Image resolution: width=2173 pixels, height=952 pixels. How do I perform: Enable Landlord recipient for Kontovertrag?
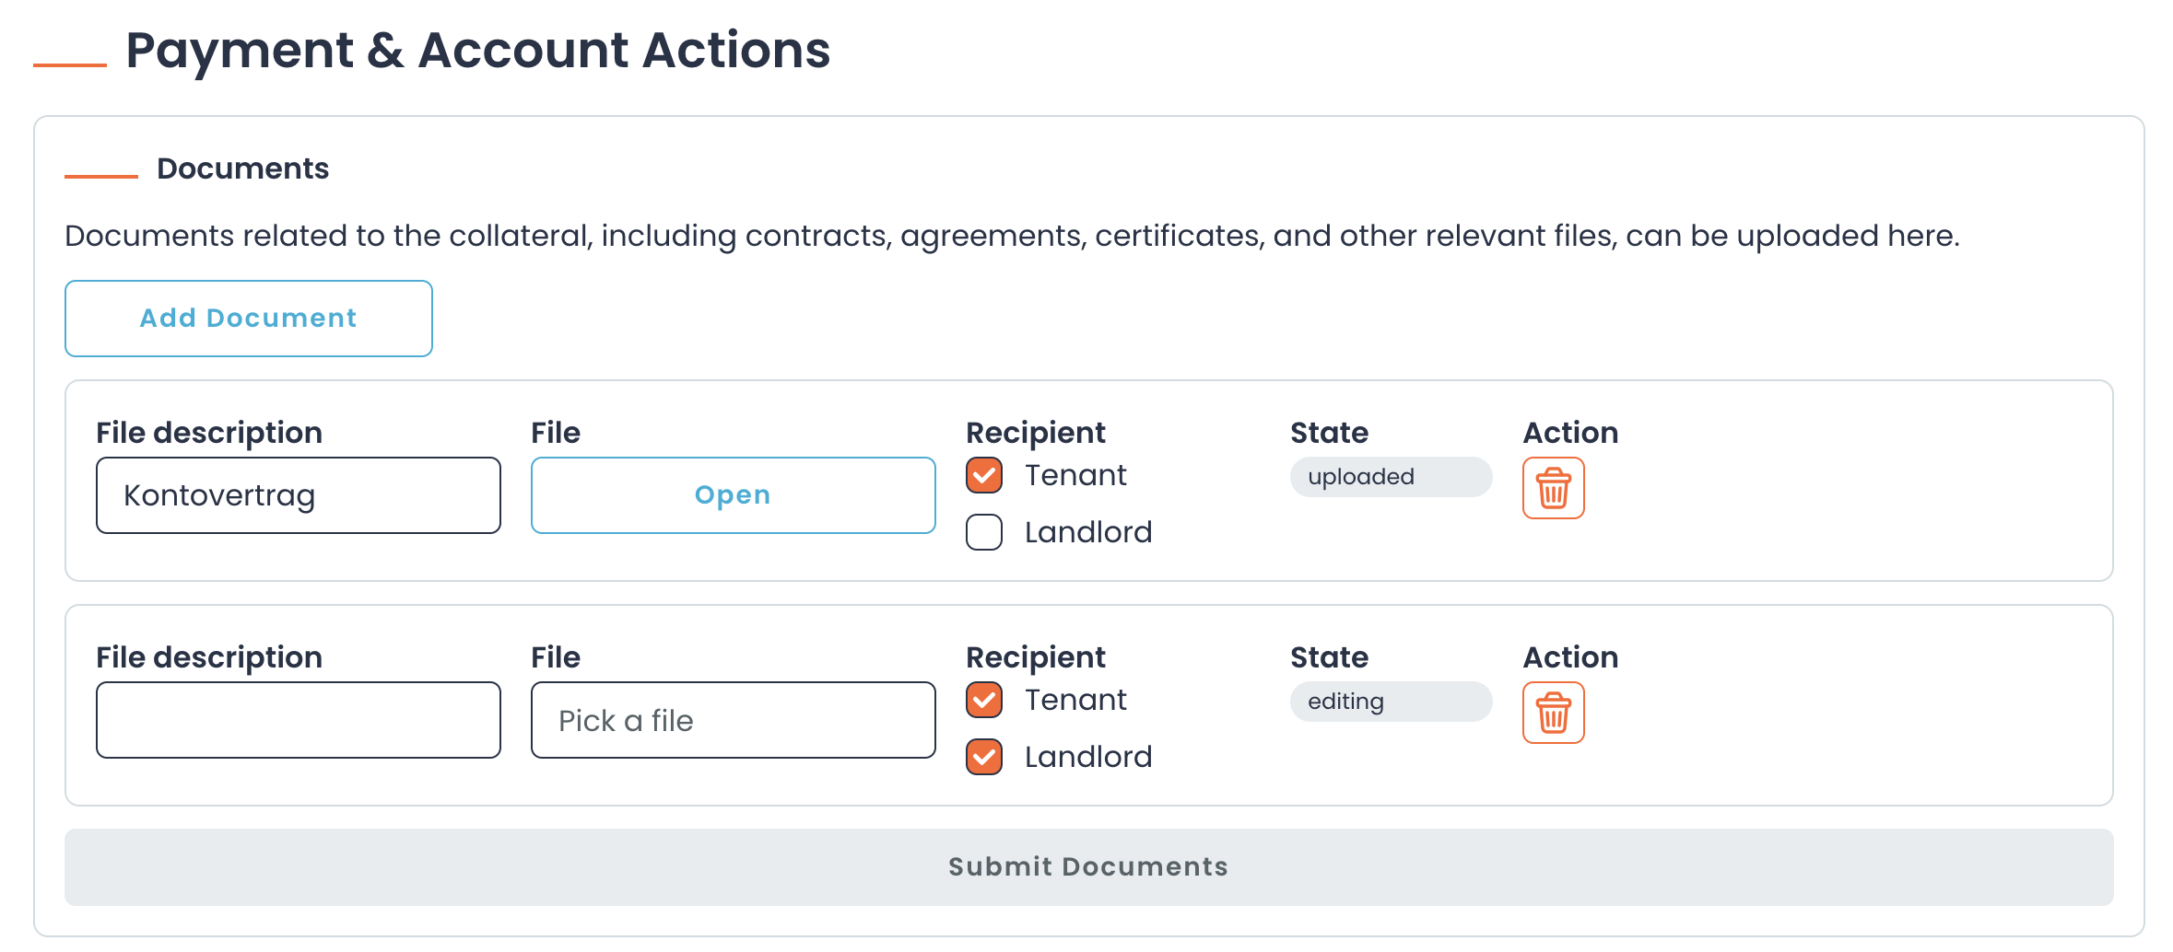pos(983,532)
